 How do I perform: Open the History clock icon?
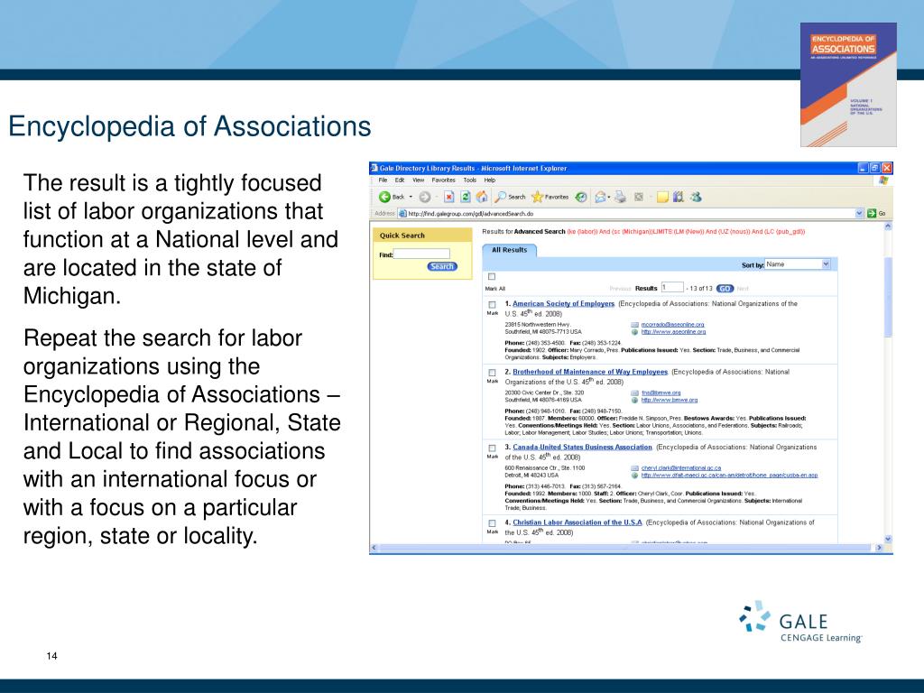pyautogui.click(x=581, y=197)
